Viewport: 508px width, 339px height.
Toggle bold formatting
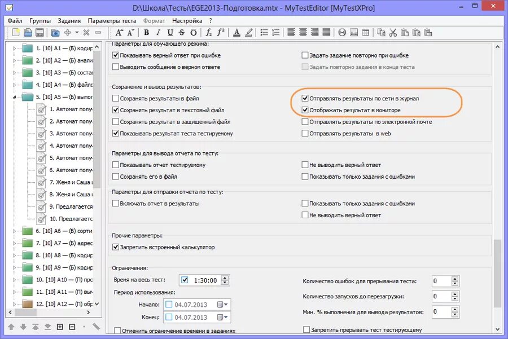(146, 32)
